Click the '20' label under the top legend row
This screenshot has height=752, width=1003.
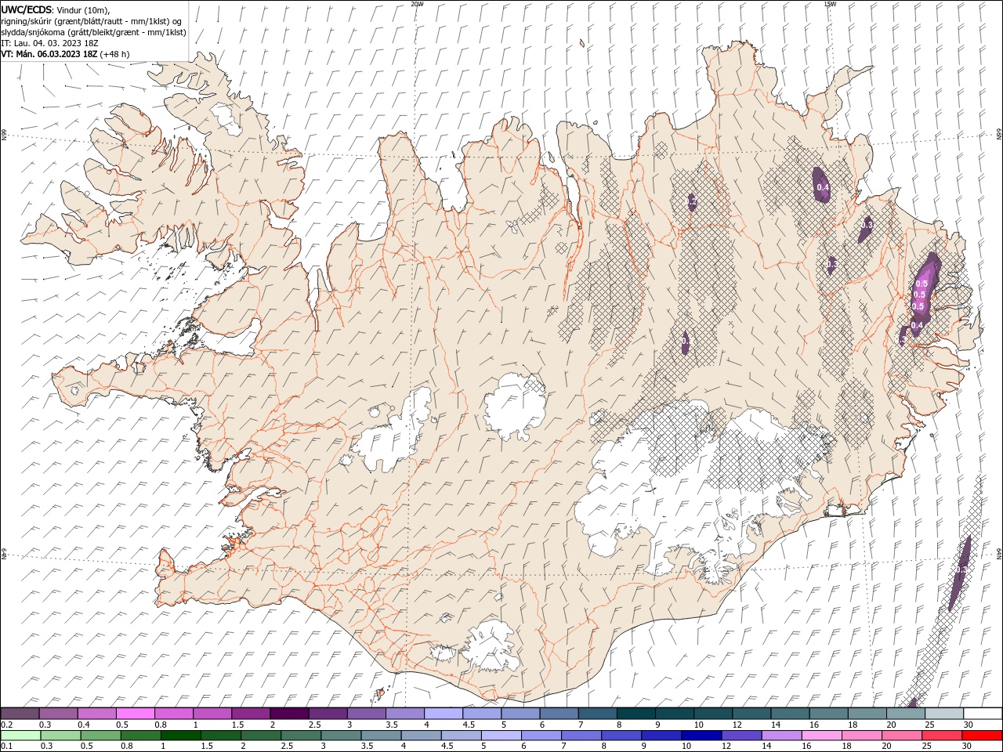point(891,725)
